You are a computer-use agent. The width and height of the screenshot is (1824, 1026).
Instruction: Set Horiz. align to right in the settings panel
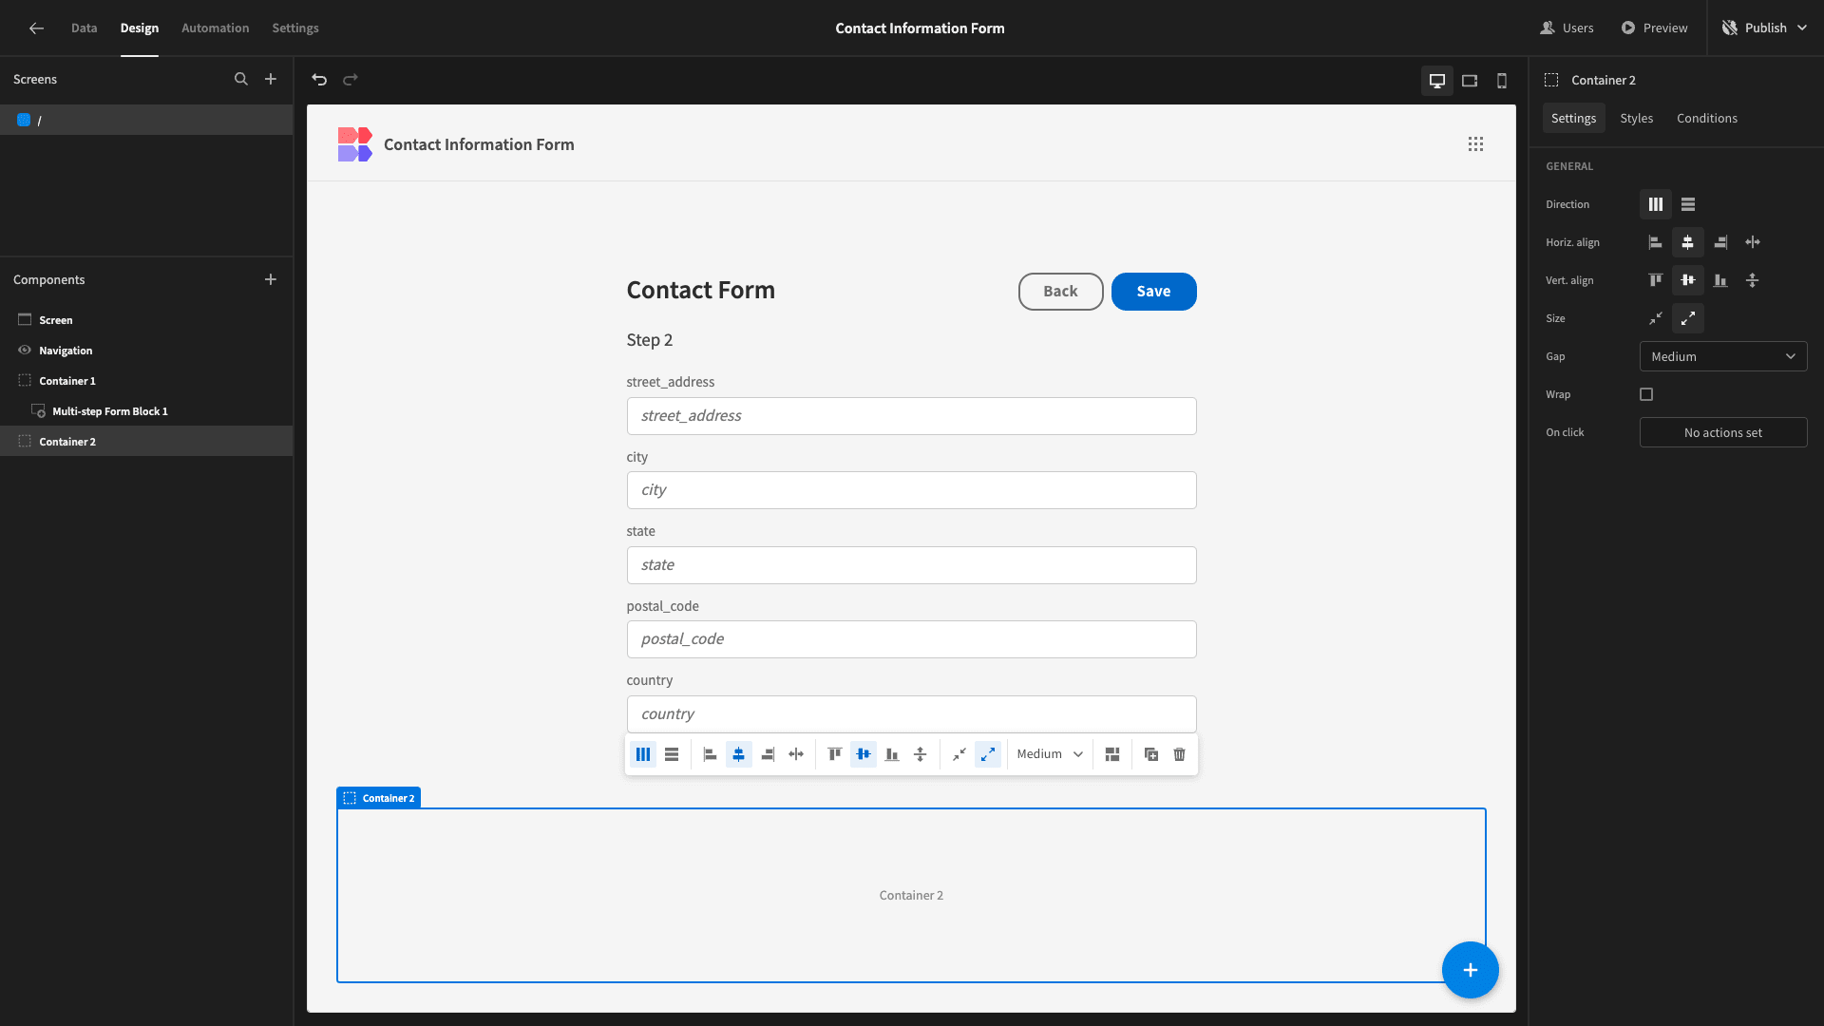coord(1720,242)
